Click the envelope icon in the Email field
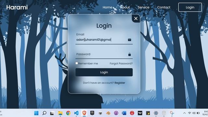Image resolution: width=208 pixels, height=117 pixels. click(x=129, y=40)
